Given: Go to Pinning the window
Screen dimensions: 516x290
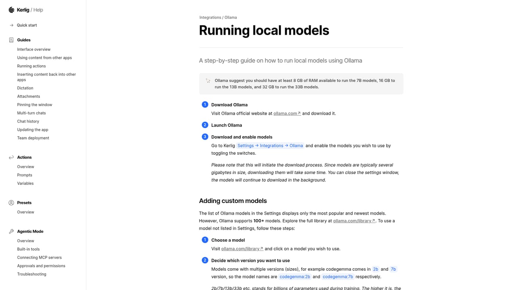Looking at the screenshot, I should click(x=35, y=105).
